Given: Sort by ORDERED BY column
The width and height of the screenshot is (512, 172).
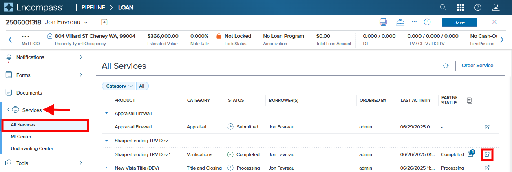Looking at the screenshot, I should click(373, 100).
